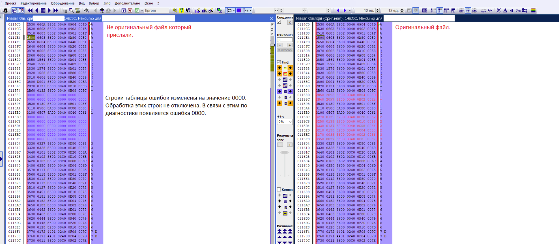Open the Выбор menu
559x244 pixels.
(94, 3)
